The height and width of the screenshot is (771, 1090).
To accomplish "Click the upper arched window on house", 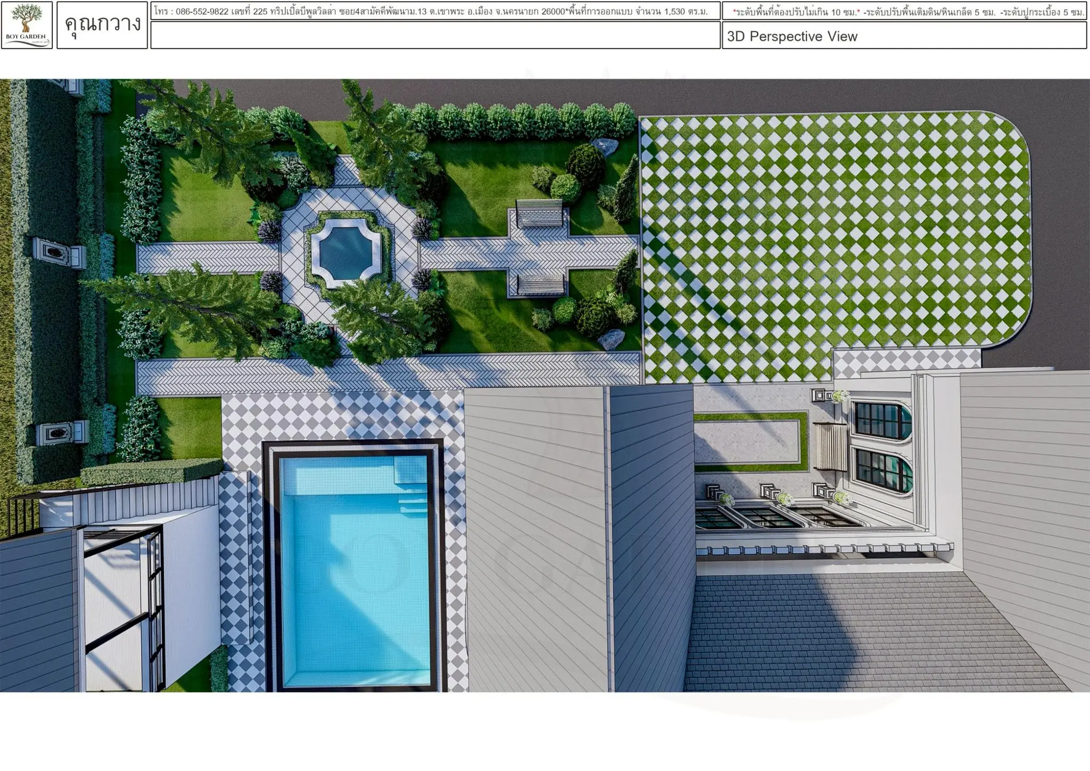I will [882, 420].
